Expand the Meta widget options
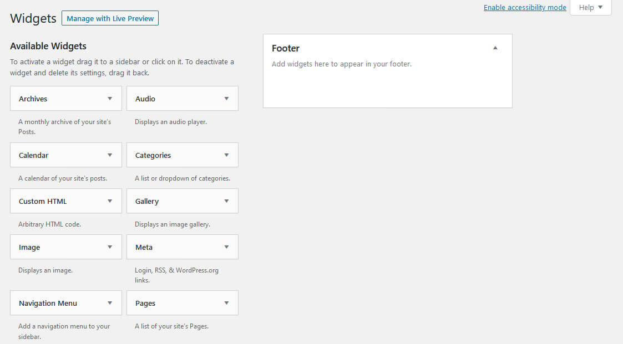The image size is (623, 344). pyautogui.click(x=226, y=247)
